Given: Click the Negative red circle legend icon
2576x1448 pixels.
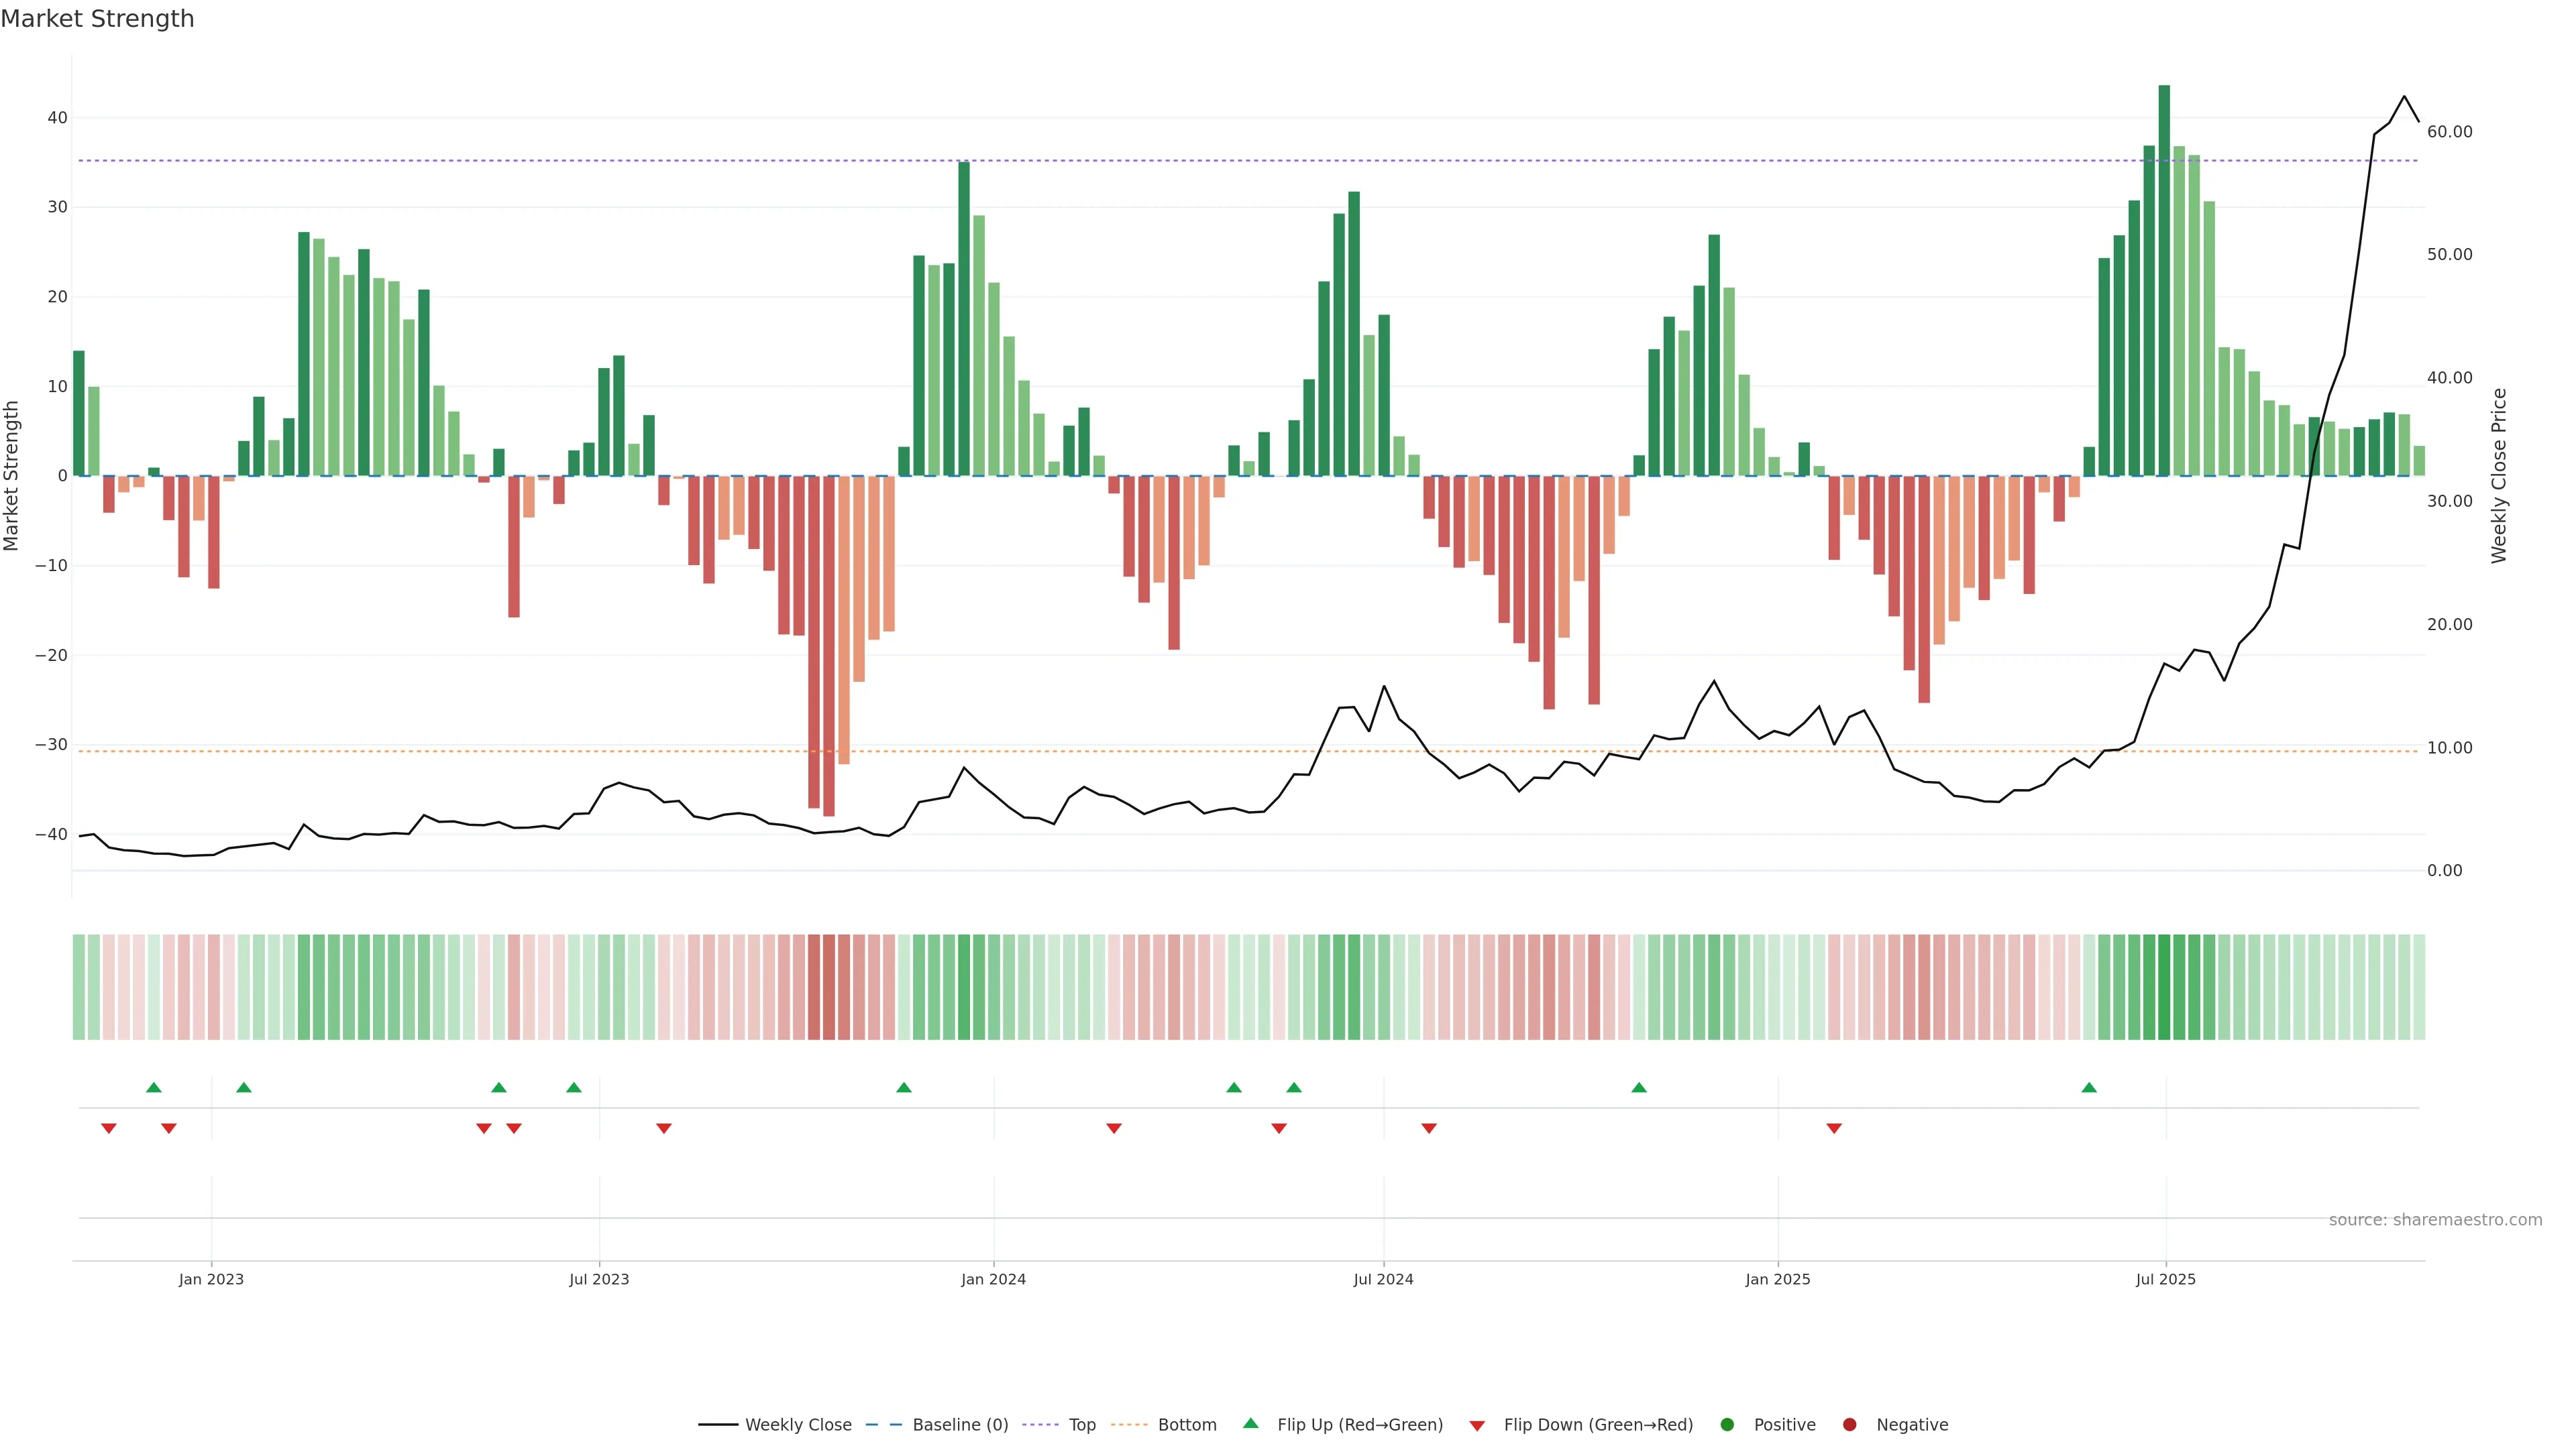Looking at the screenshot, I should coord(1849,1424).
